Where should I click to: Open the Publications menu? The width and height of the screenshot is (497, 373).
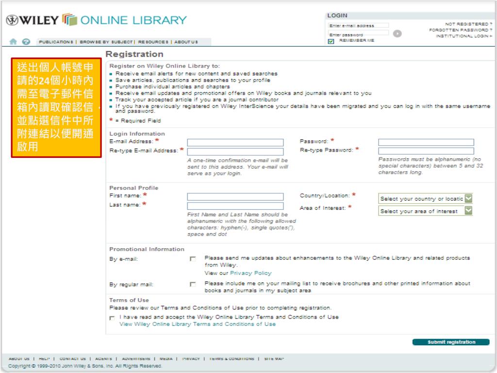click(56, 42)
